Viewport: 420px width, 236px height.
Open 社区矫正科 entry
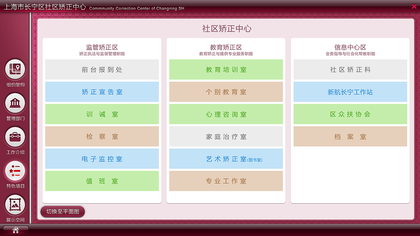(x=350, y=69)
